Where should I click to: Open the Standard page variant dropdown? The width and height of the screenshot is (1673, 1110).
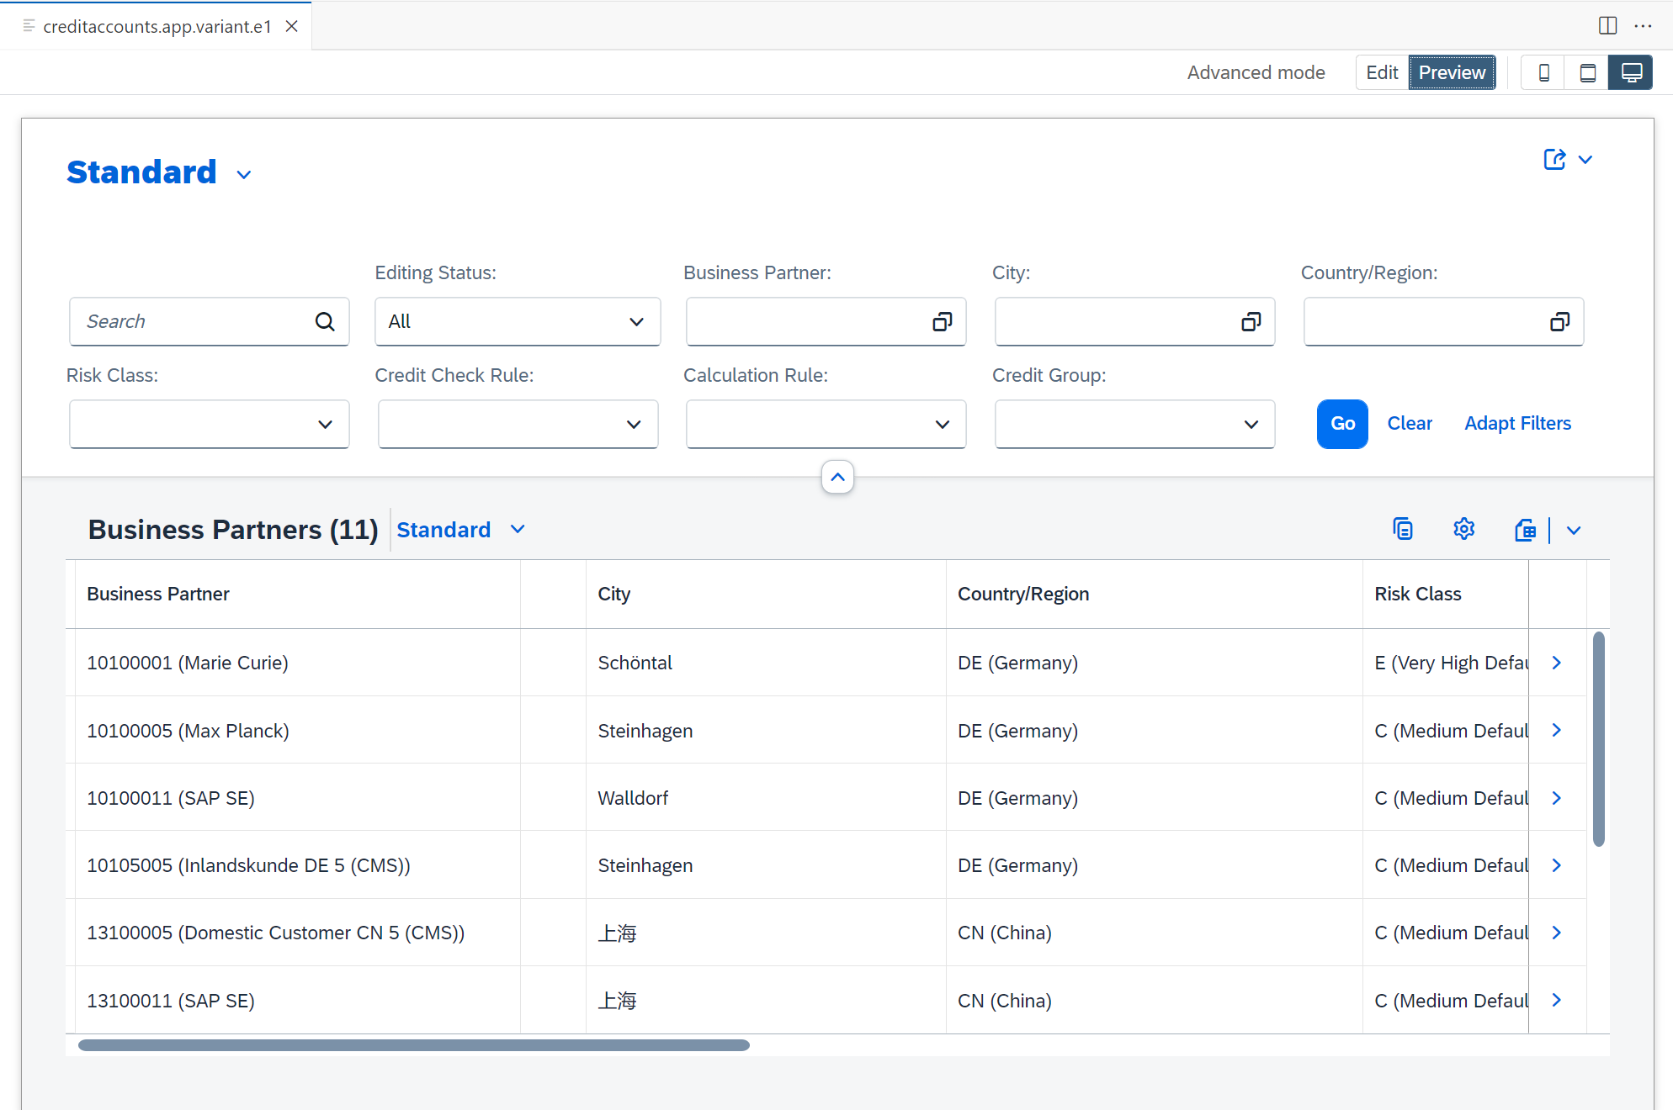click(x=244, y=175)
